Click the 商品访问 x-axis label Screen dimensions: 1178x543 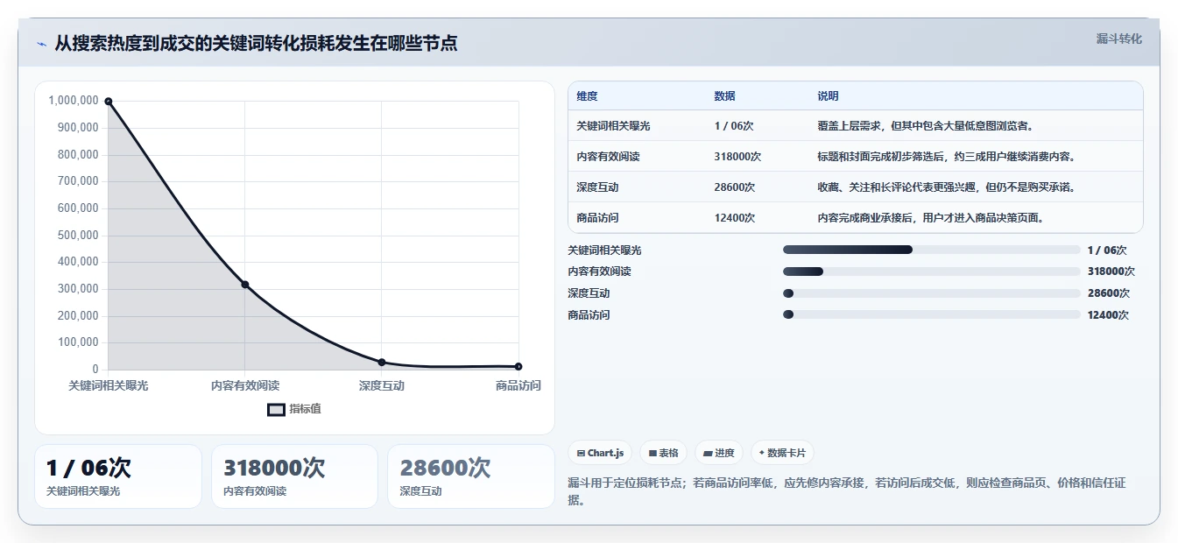pos(518,385)
